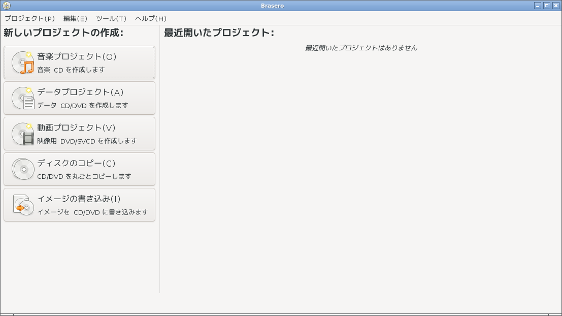Click the Brasero disc icon in the title bar
The image size is (562, 316).
5,6
